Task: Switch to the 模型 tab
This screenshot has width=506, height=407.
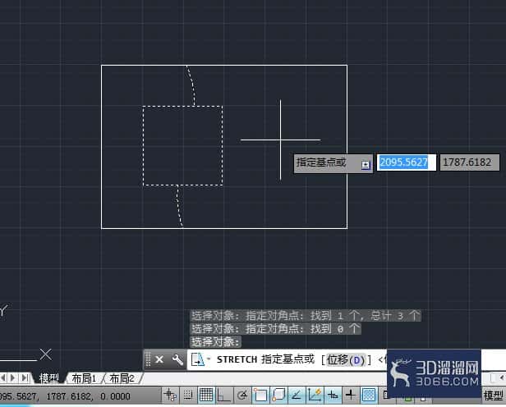Action: [48, 378]
